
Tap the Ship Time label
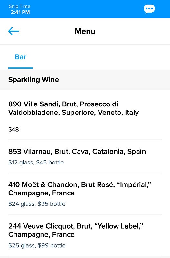(x=20, y=6)
